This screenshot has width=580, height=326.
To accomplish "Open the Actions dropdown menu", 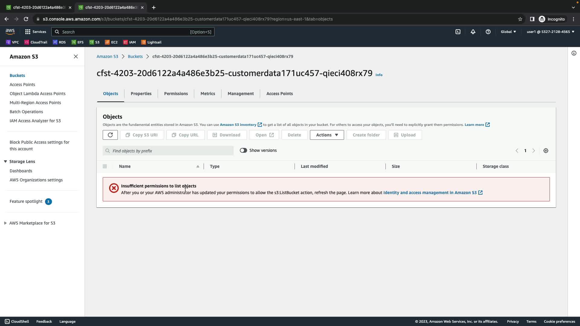I will pos(327,135).
